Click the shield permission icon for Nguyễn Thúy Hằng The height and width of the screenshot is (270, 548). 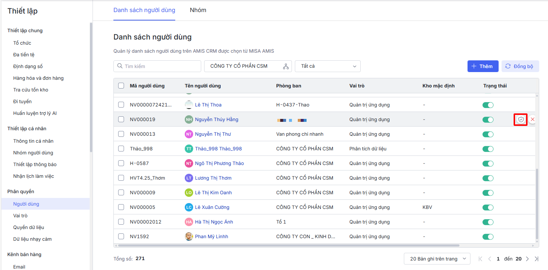click(x=521, y=120)
